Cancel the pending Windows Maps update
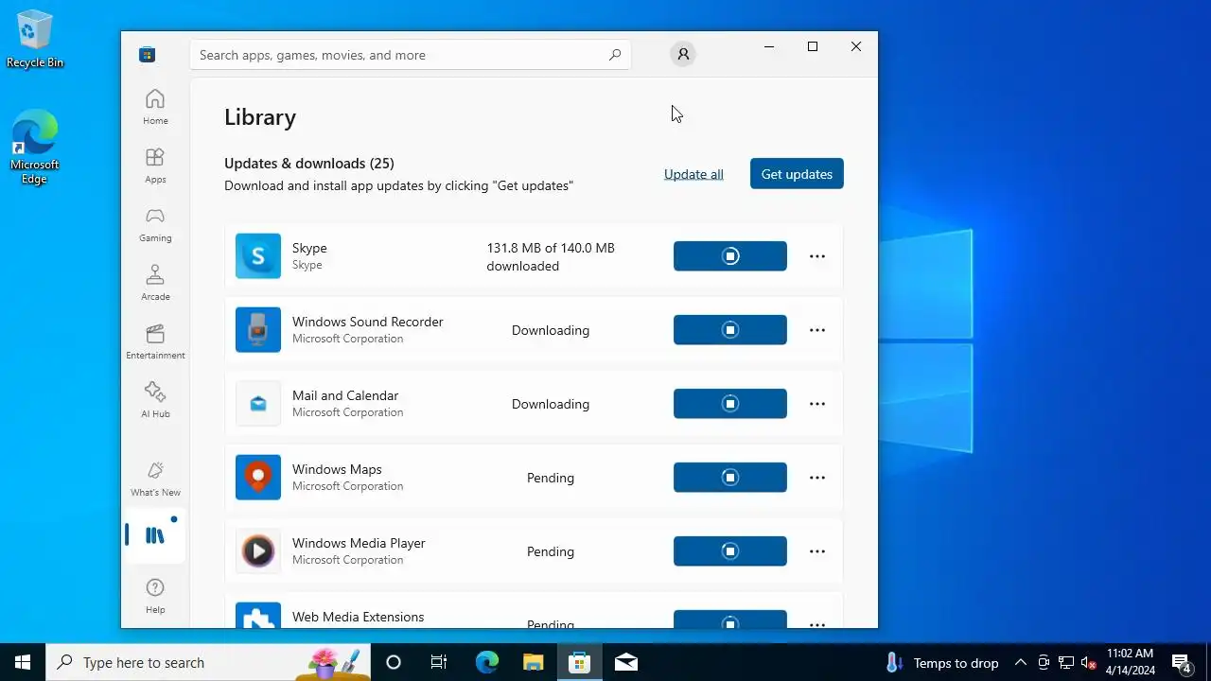This screenshot has width=1211, height=681. [730, 478]
